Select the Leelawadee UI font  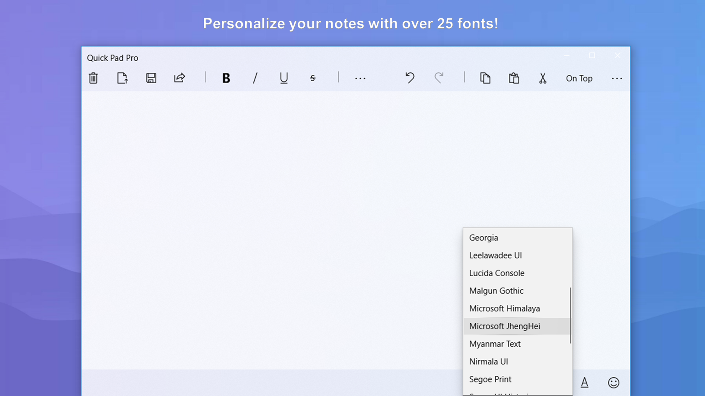coord(517,255)
